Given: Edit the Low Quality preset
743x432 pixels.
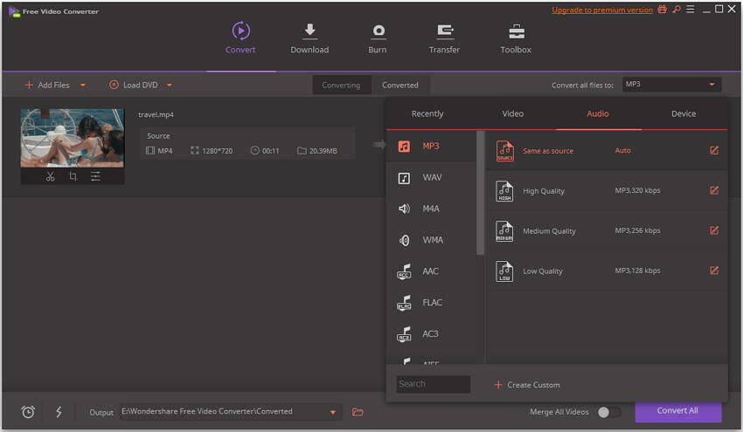Looking at the screenshot, I should tap(714, 271).
